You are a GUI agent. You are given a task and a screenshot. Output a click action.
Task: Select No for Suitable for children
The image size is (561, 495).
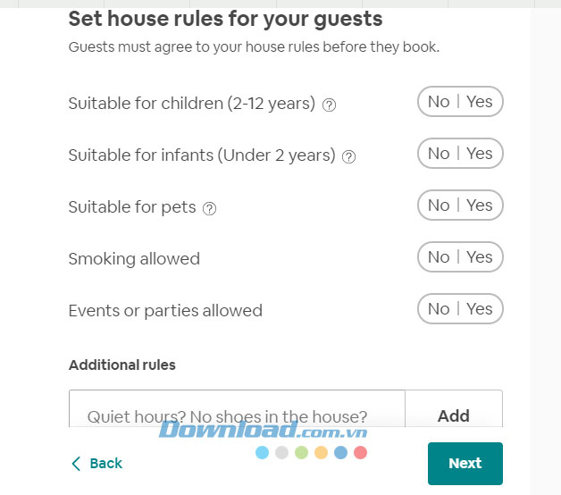coord(439,102)
